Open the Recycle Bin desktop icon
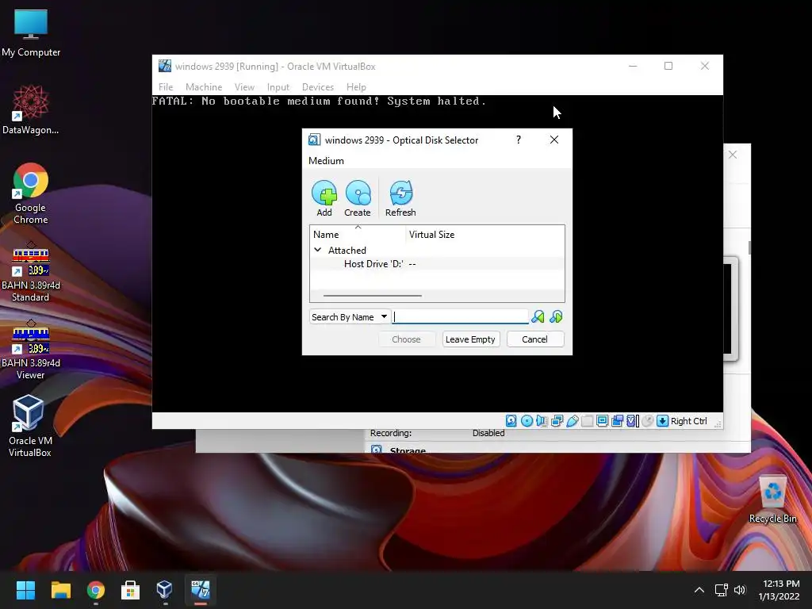Screen dimensions: 812x609 (x=772, y=500)
